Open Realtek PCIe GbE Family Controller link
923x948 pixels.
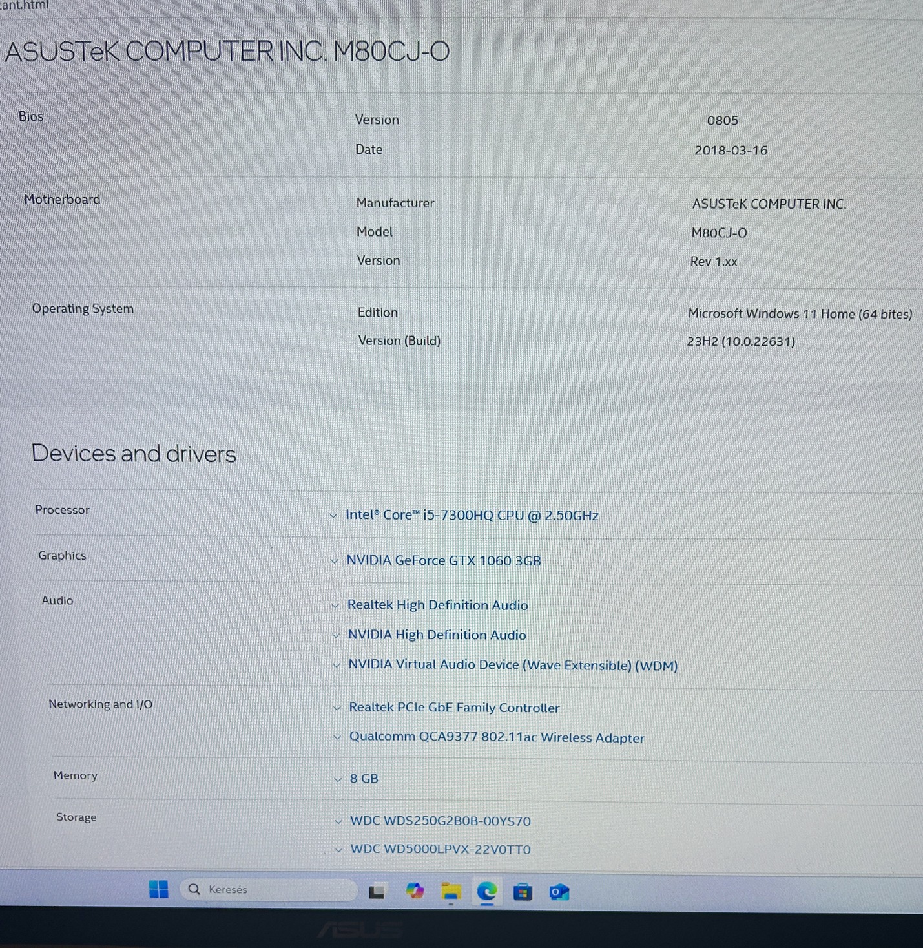click(x=454, y=708)
